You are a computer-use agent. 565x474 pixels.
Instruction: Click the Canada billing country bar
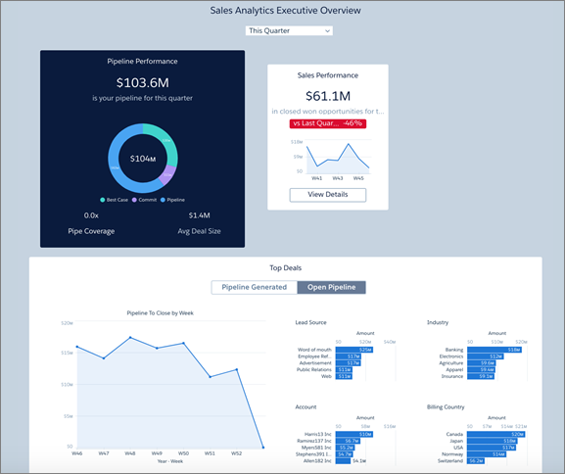point(495,435)
